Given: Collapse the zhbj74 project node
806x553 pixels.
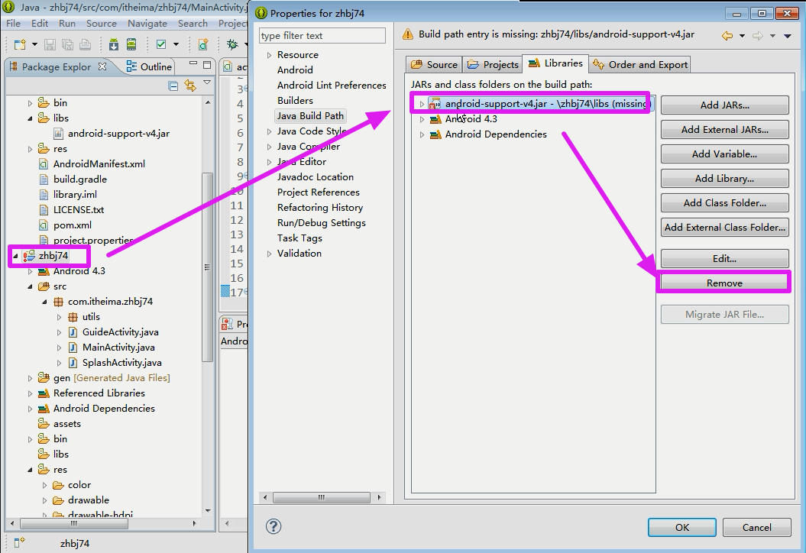Looking at the screenshot, I should [15, 256].
